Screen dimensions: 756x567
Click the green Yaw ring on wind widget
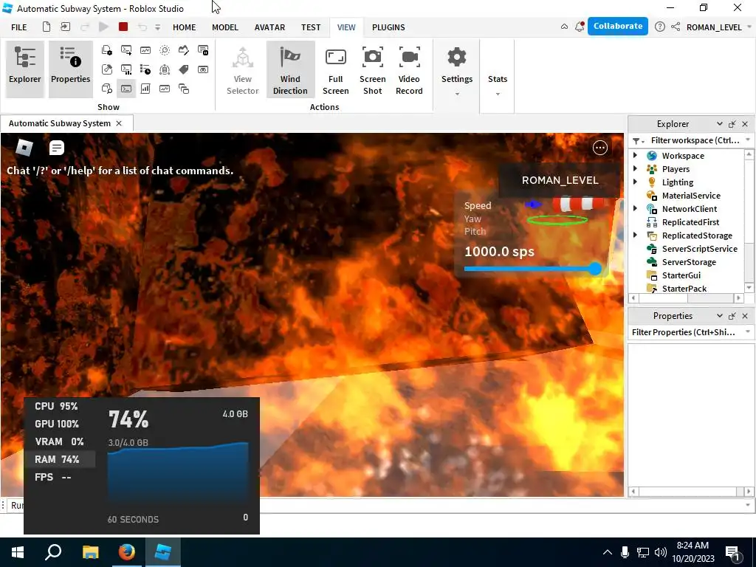click(557, 220)
